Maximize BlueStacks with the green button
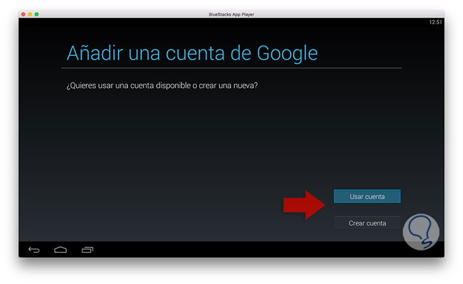The height and width of the screenshot is (284, 463). click(37, 14)
